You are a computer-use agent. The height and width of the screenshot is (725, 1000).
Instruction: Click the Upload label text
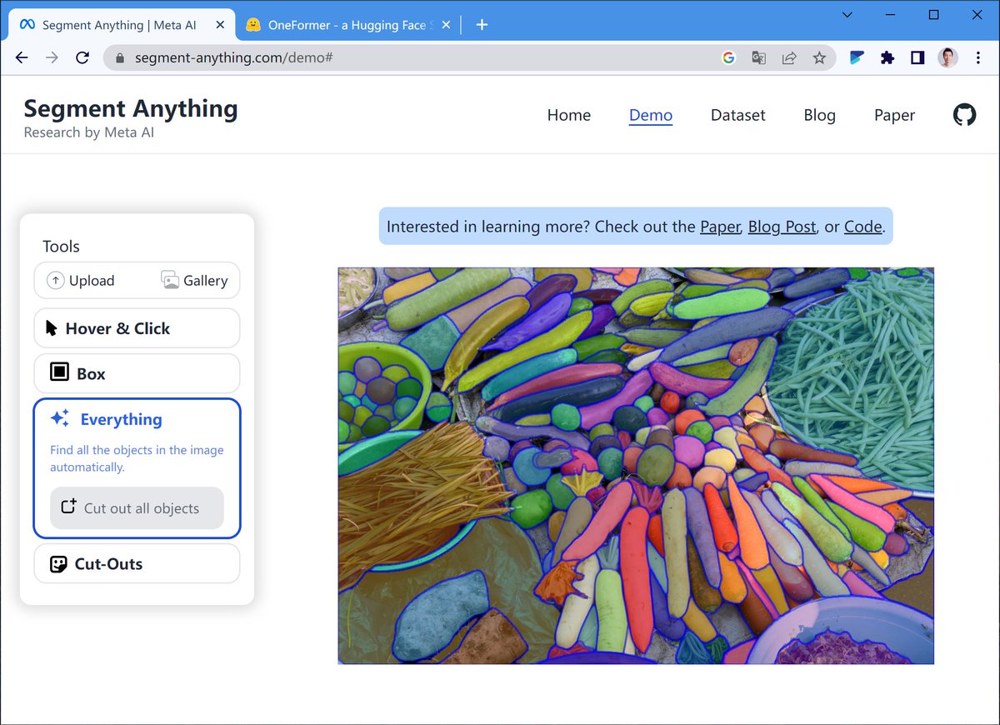[92, 281]
